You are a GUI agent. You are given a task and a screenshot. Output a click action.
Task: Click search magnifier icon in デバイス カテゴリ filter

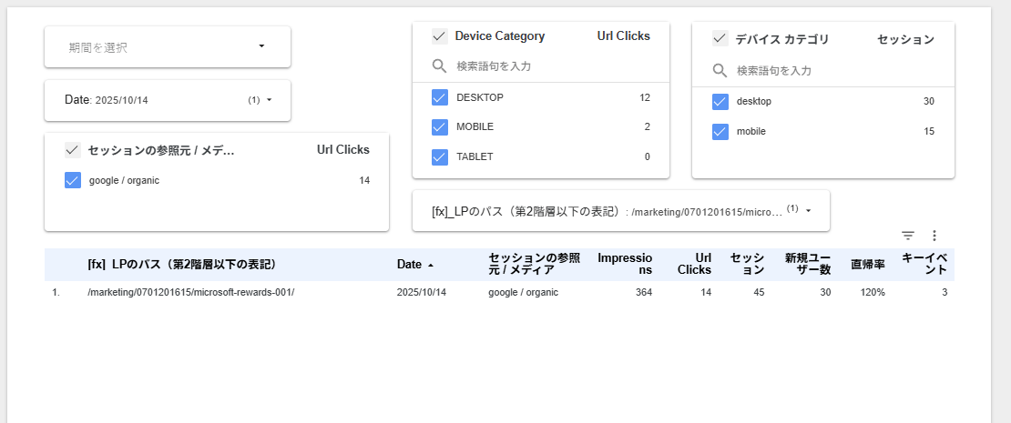pos(720,70)
